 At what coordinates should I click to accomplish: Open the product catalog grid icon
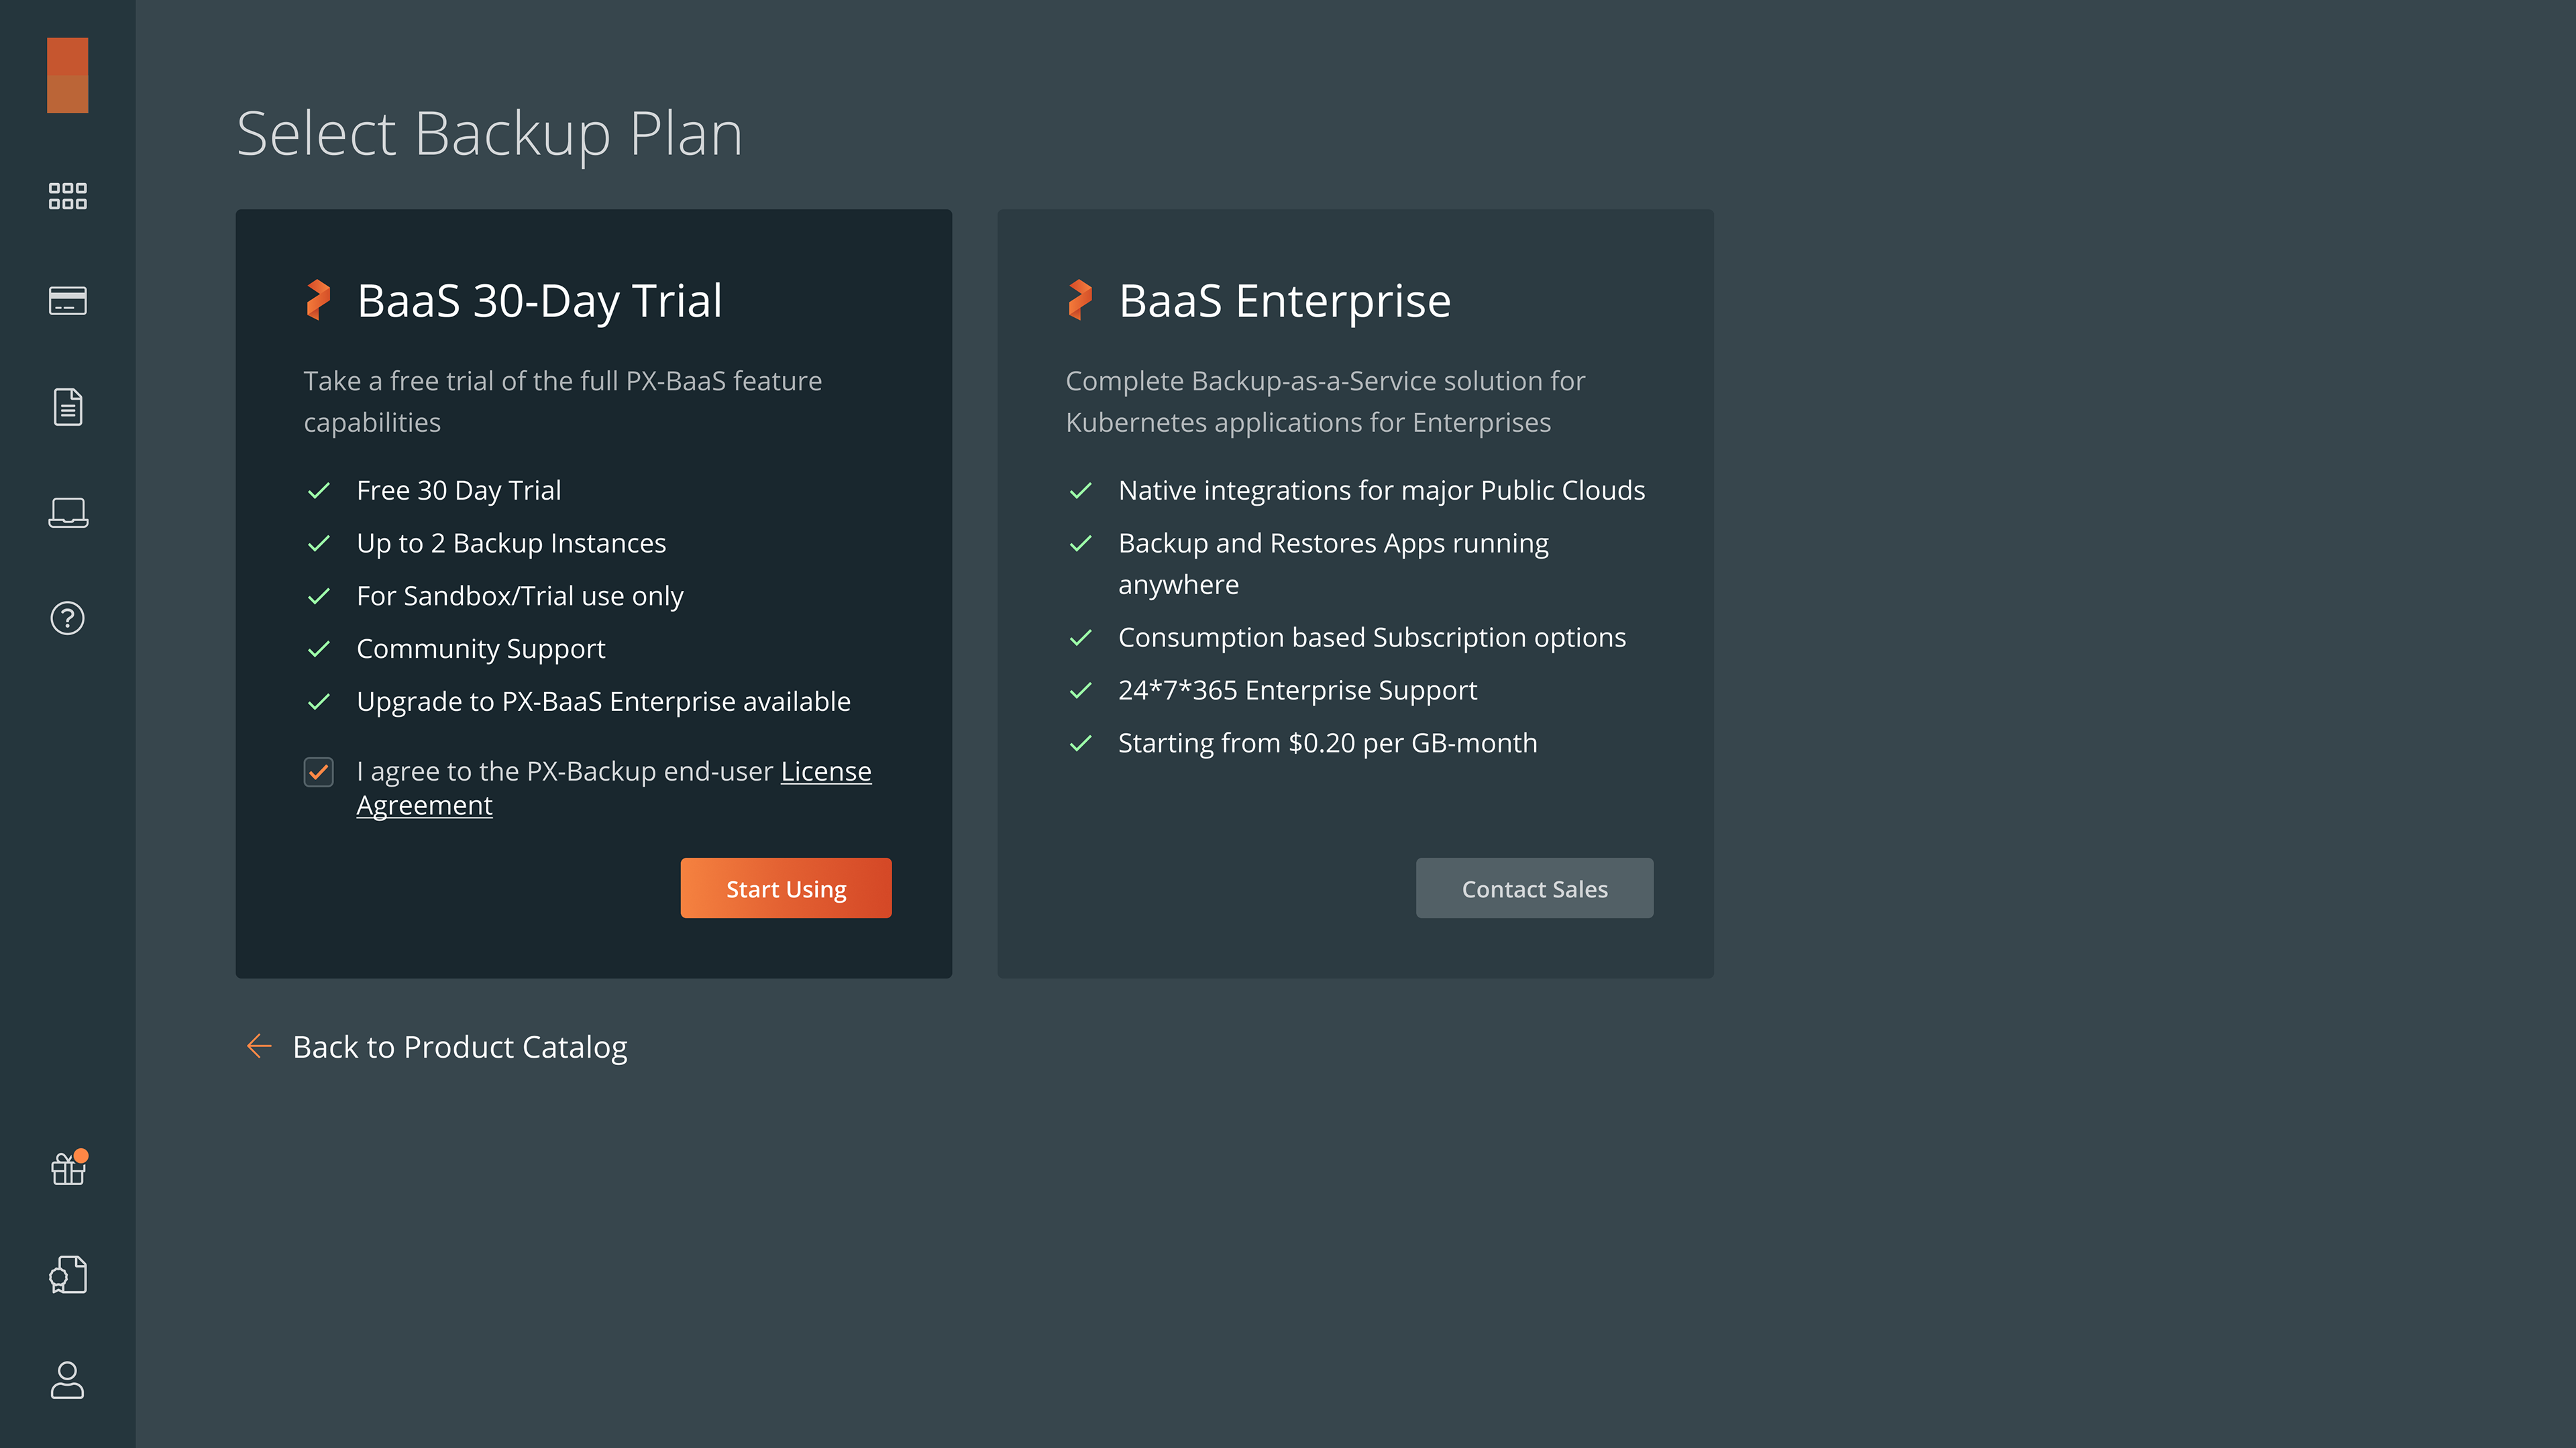coord(67,196)
